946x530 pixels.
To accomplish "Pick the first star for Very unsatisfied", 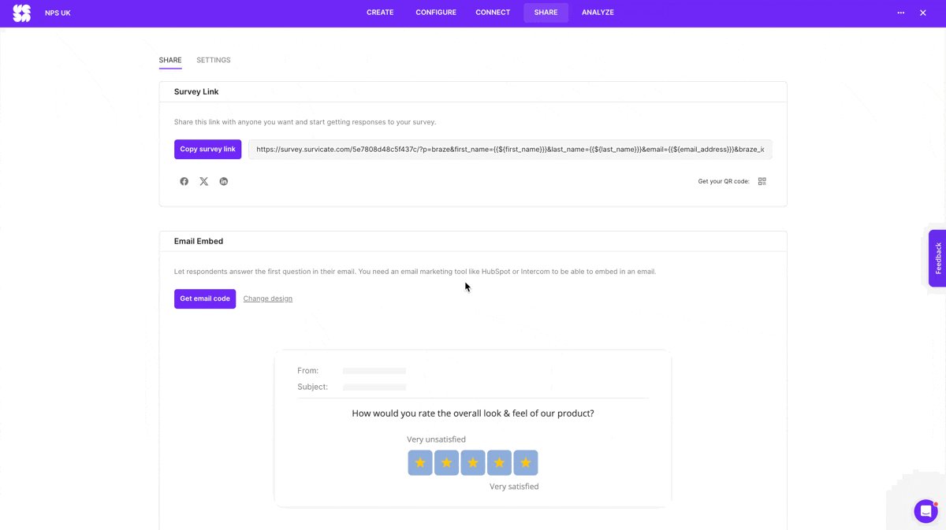I will pos(420,462).
